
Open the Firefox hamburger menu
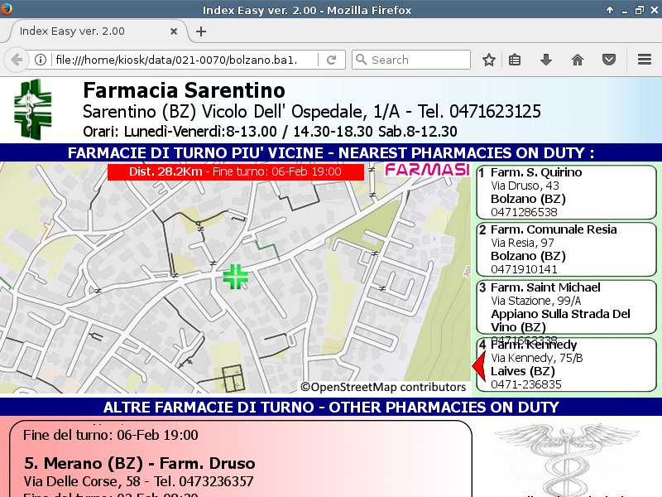[645, 60]
